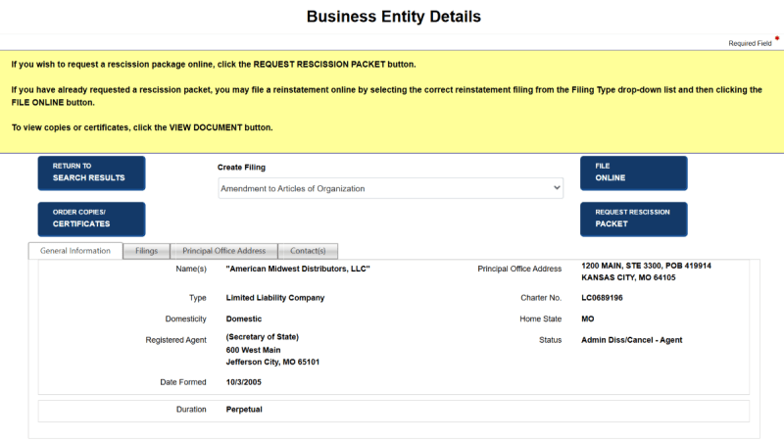Viewport: 784px width, 442px height.
Task: Open the Create Filing type dropdown
Action: pos(390,188)
